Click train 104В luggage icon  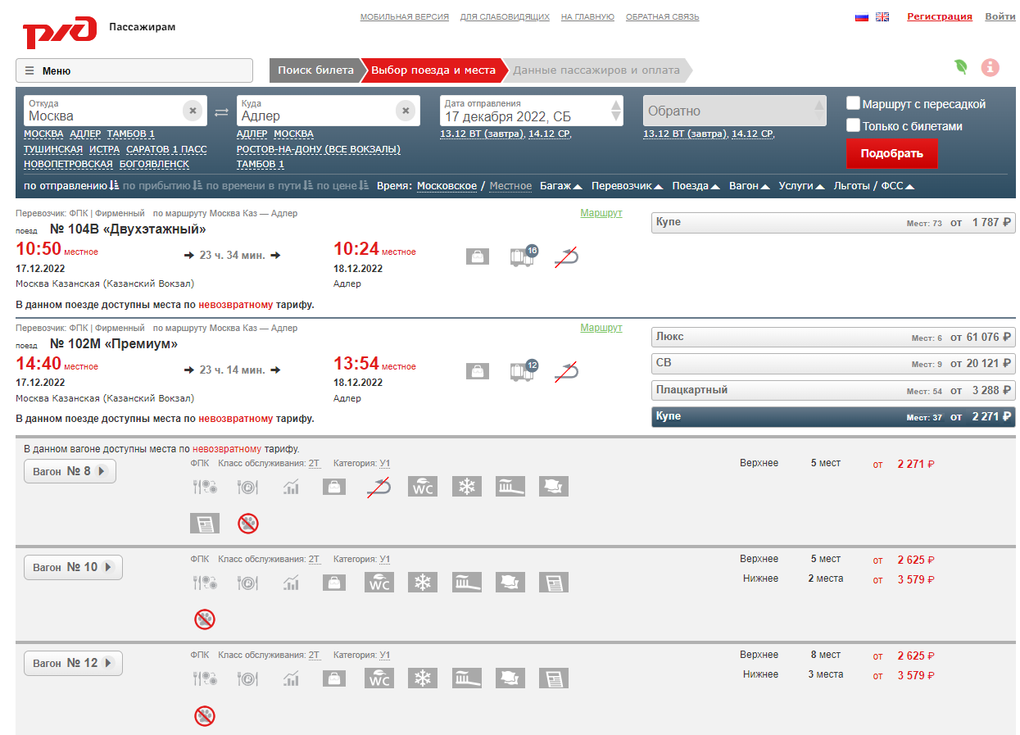[478, 256]
